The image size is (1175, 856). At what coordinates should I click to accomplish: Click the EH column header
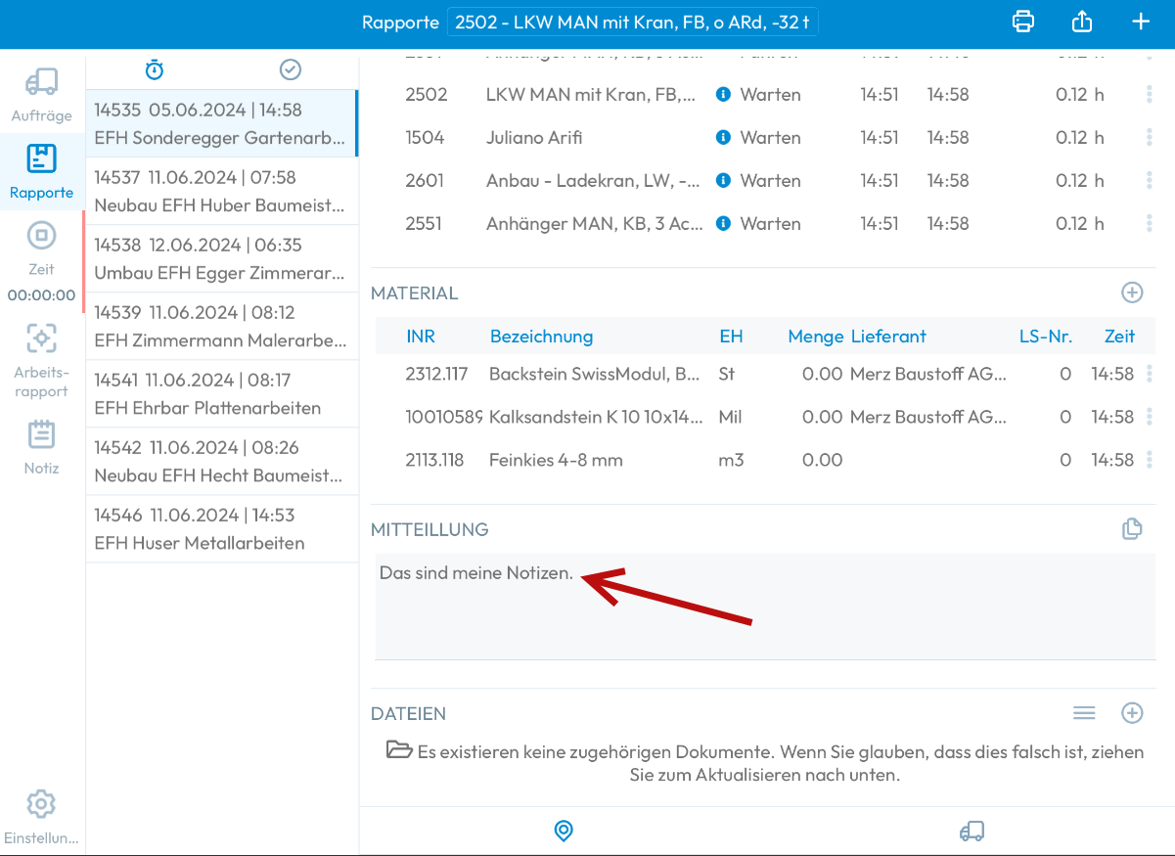pyautogui.click(x=731, y=337)
